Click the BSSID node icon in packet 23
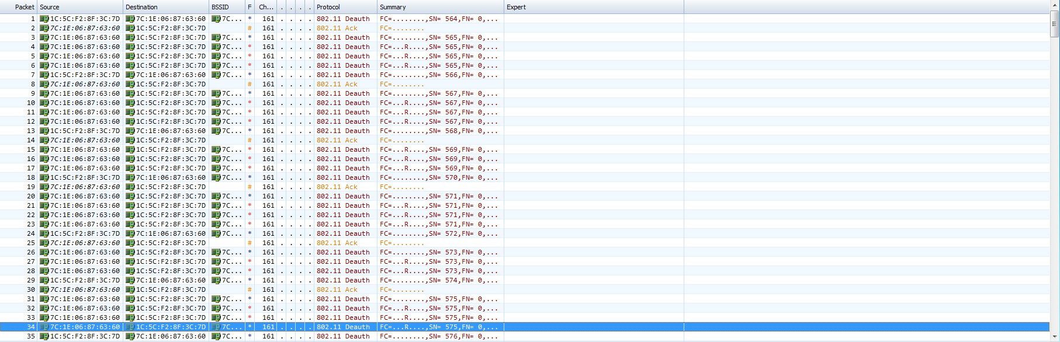This screenshot has width=1060, height=342. (x=216, y=224)
